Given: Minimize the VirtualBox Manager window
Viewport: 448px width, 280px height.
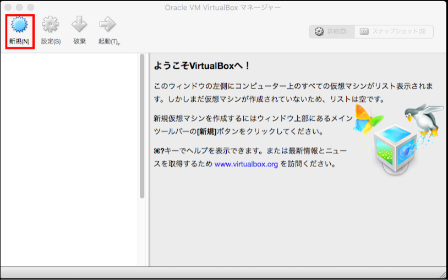Looking at the screenshot, I should 19,7.
